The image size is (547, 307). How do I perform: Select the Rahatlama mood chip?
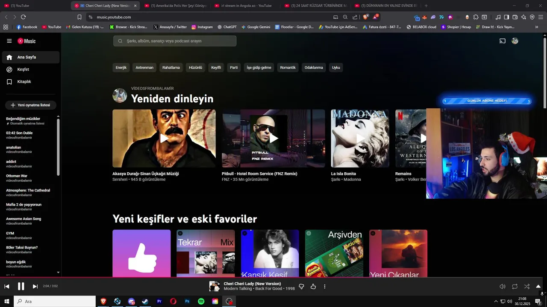pos(171,67)
